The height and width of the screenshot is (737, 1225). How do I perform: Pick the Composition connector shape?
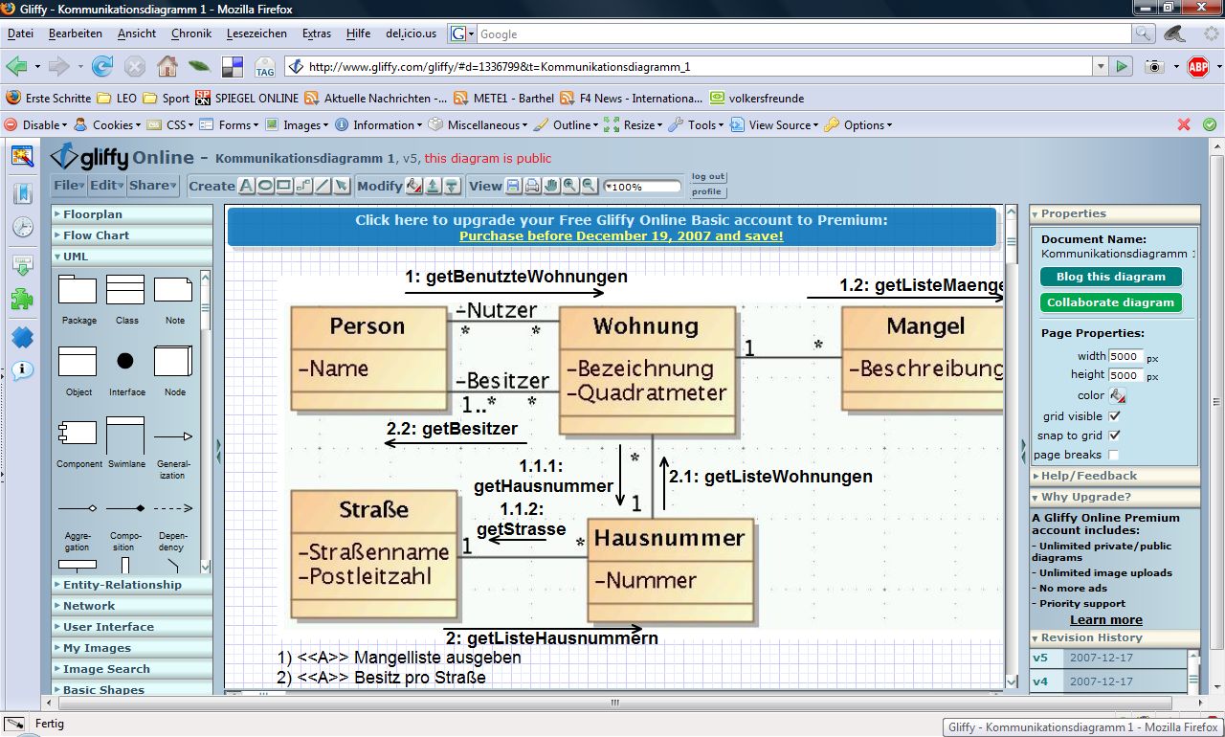click(x=125, y=508)
